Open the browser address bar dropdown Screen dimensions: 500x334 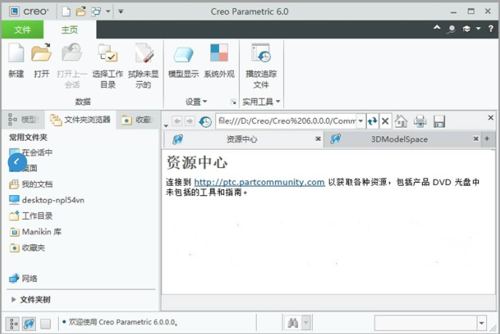pos(361,121)
